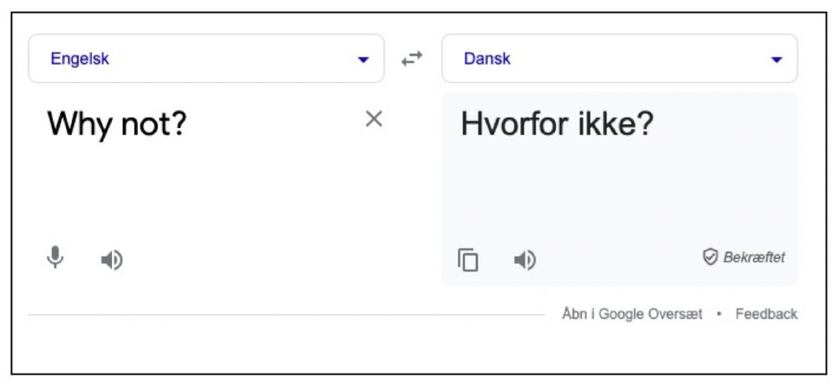Image resolution: width=839 pixels, height=388 pixels.
Task: Click the grey translation output panel background
Action: click(x=620, y=192)
